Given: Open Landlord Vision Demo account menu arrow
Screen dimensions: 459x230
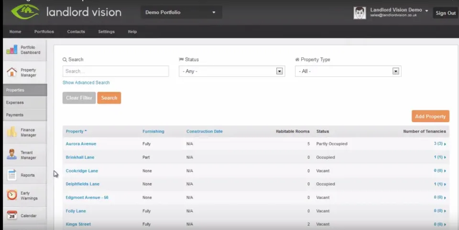Looking at the screenshot, I should click(426, 11).
